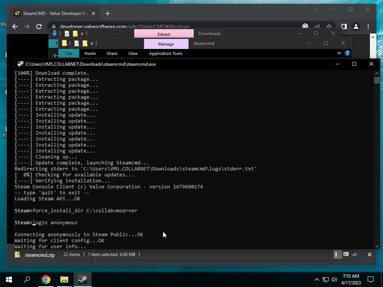Select the Extract tab in Downloads window
The height and width of the screenshot is (287, 383).
164,34
